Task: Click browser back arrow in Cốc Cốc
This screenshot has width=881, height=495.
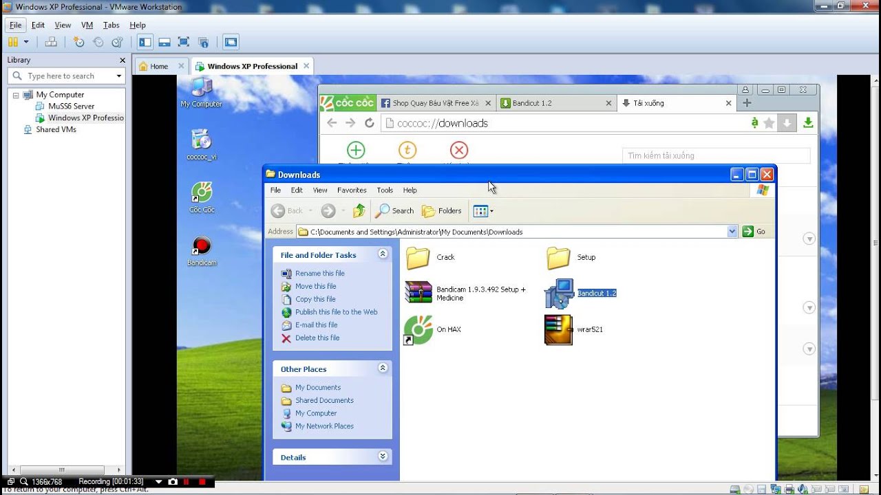Action: [x=332, y=123]
